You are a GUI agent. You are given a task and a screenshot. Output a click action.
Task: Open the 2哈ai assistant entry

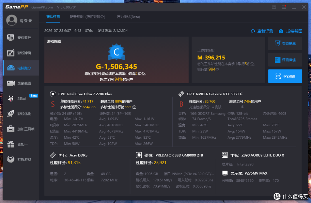[21, 98]
